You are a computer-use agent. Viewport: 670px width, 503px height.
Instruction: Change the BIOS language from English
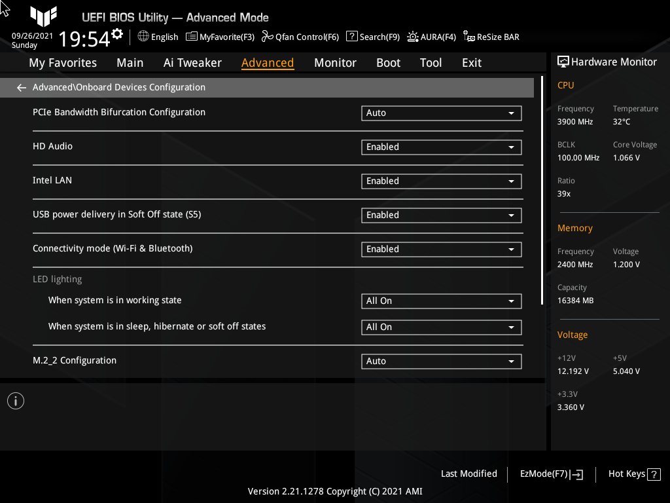pos(158,37)
